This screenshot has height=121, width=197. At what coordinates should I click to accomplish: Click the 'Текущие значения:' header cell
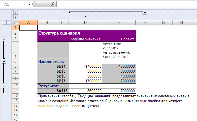pyautogui.click(x=86, y=39)
